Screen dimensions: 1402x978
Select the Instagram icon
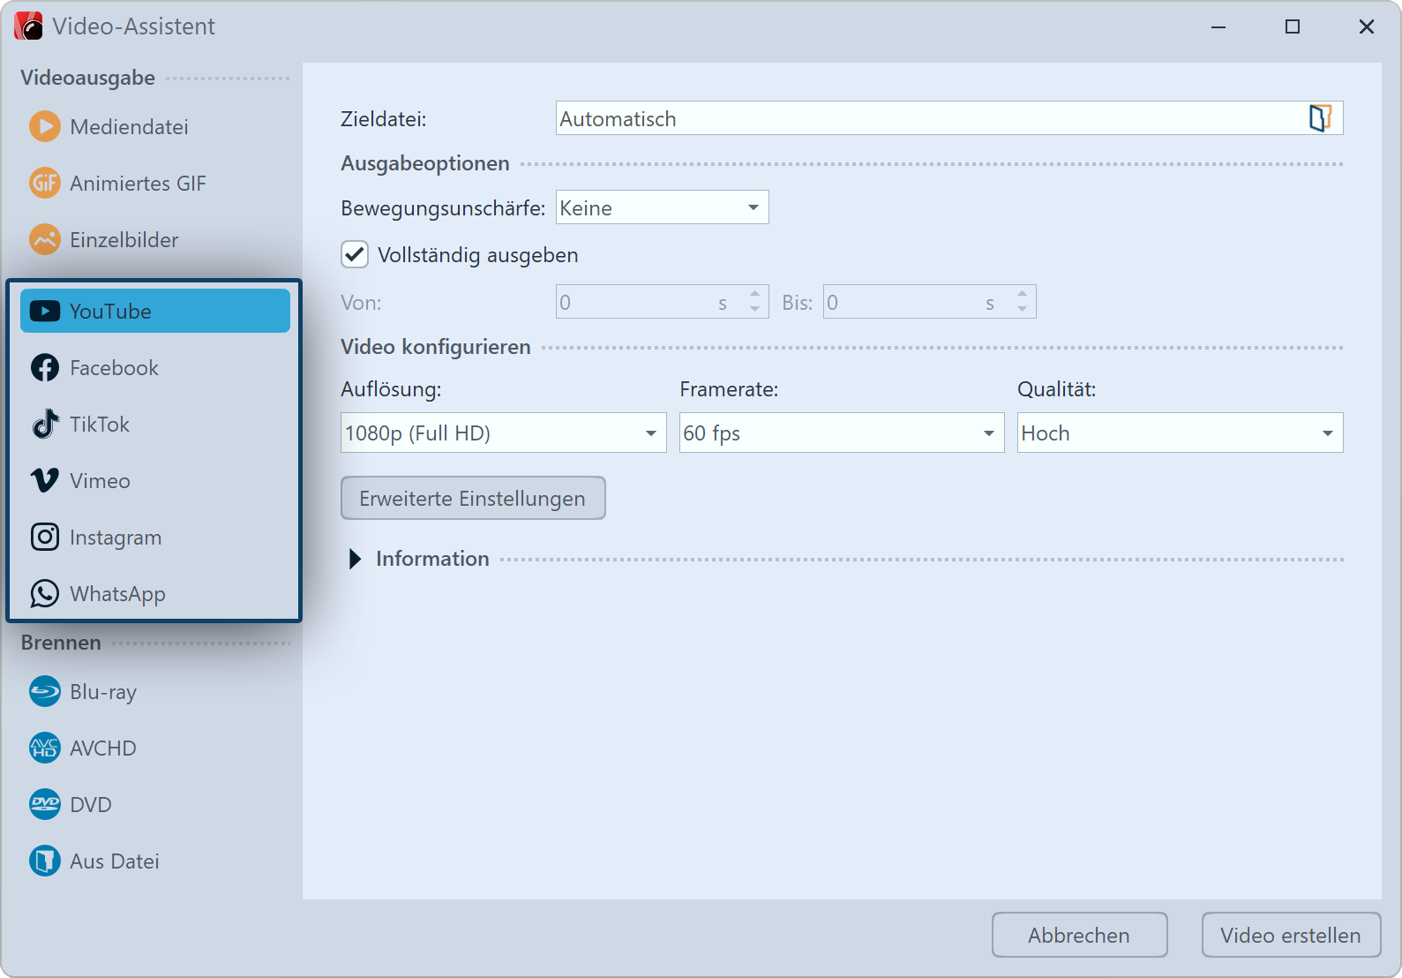tap(44, 538)
